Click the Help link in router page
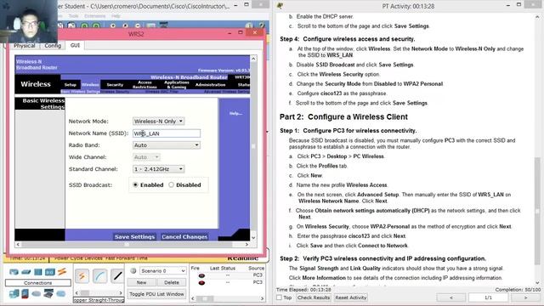The image size is (544, 306). coord(235,113)
